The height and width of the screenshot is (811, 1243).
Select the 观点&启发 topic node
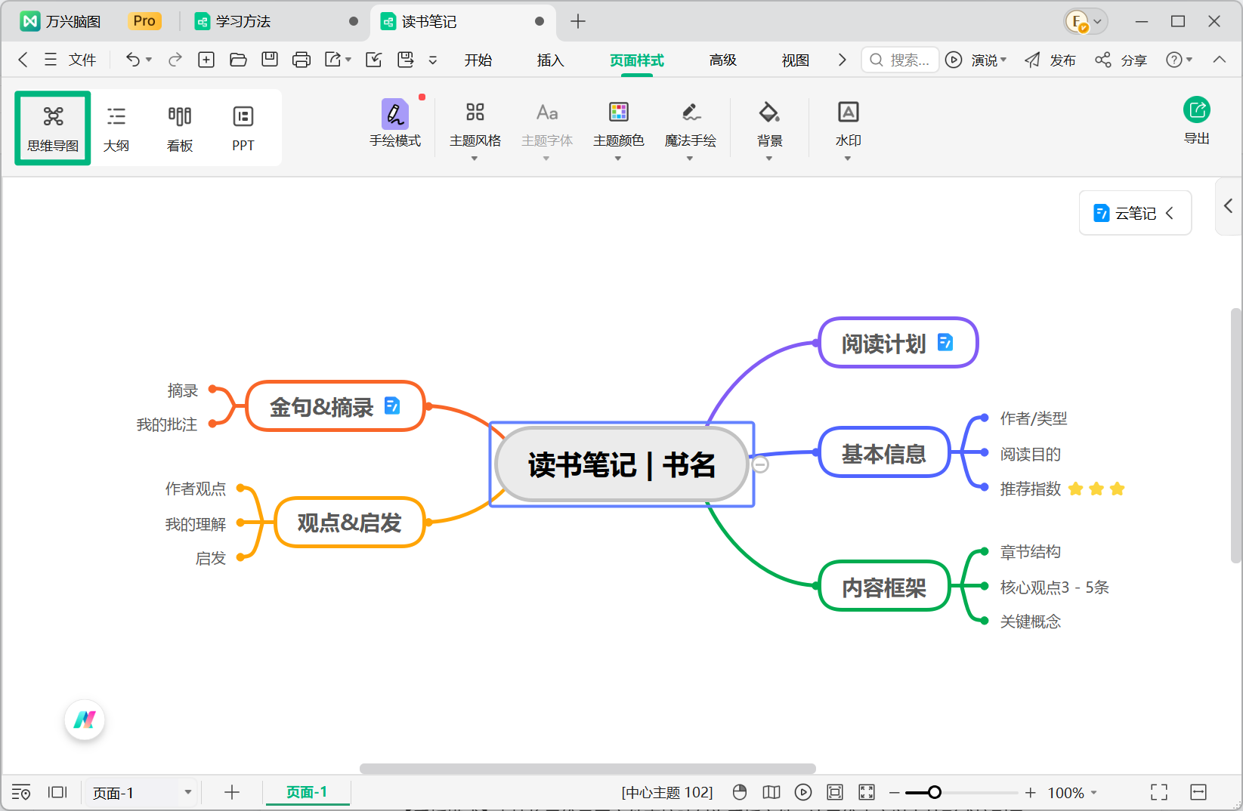349,523
